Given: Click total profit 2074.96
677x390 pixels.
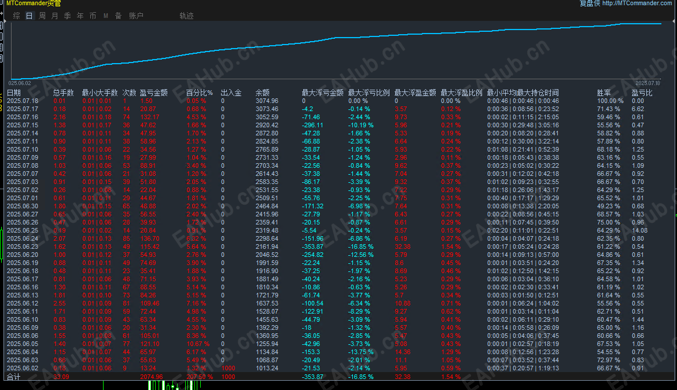Looking at the screenshot, I should coord(152,377).
